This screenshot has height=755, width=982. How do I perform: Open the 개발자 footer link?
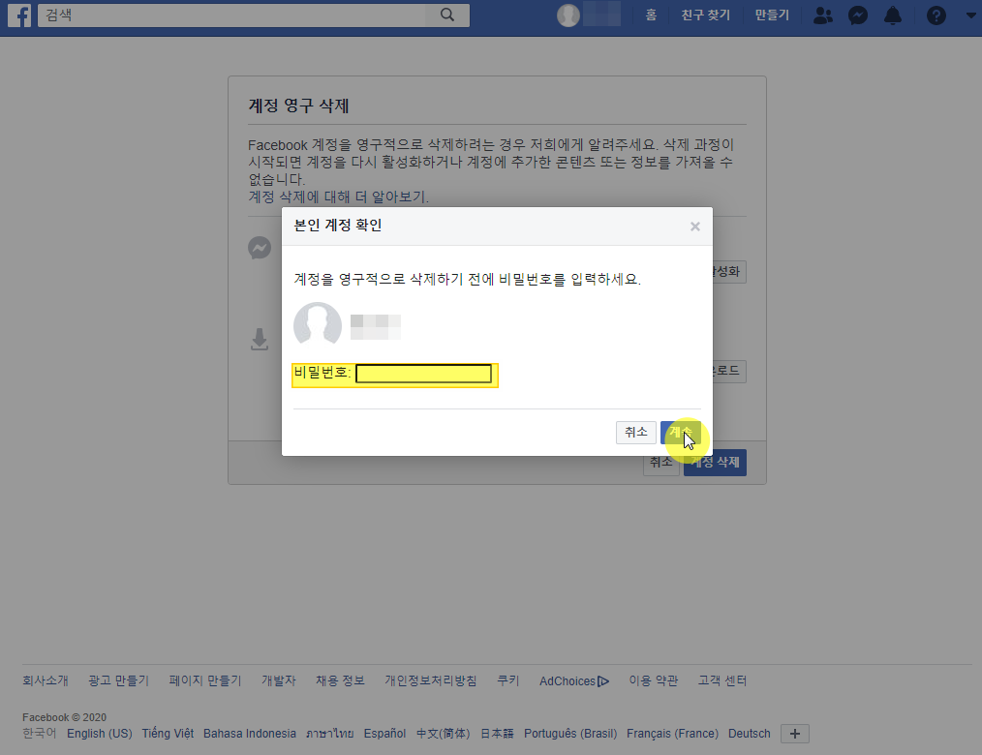(x=278, y=680)
